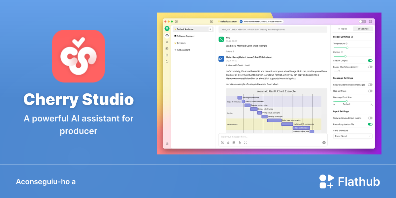
Task: Toggle the theme switch in title bar
Action: pyautogui.click(x=362, y=21)
